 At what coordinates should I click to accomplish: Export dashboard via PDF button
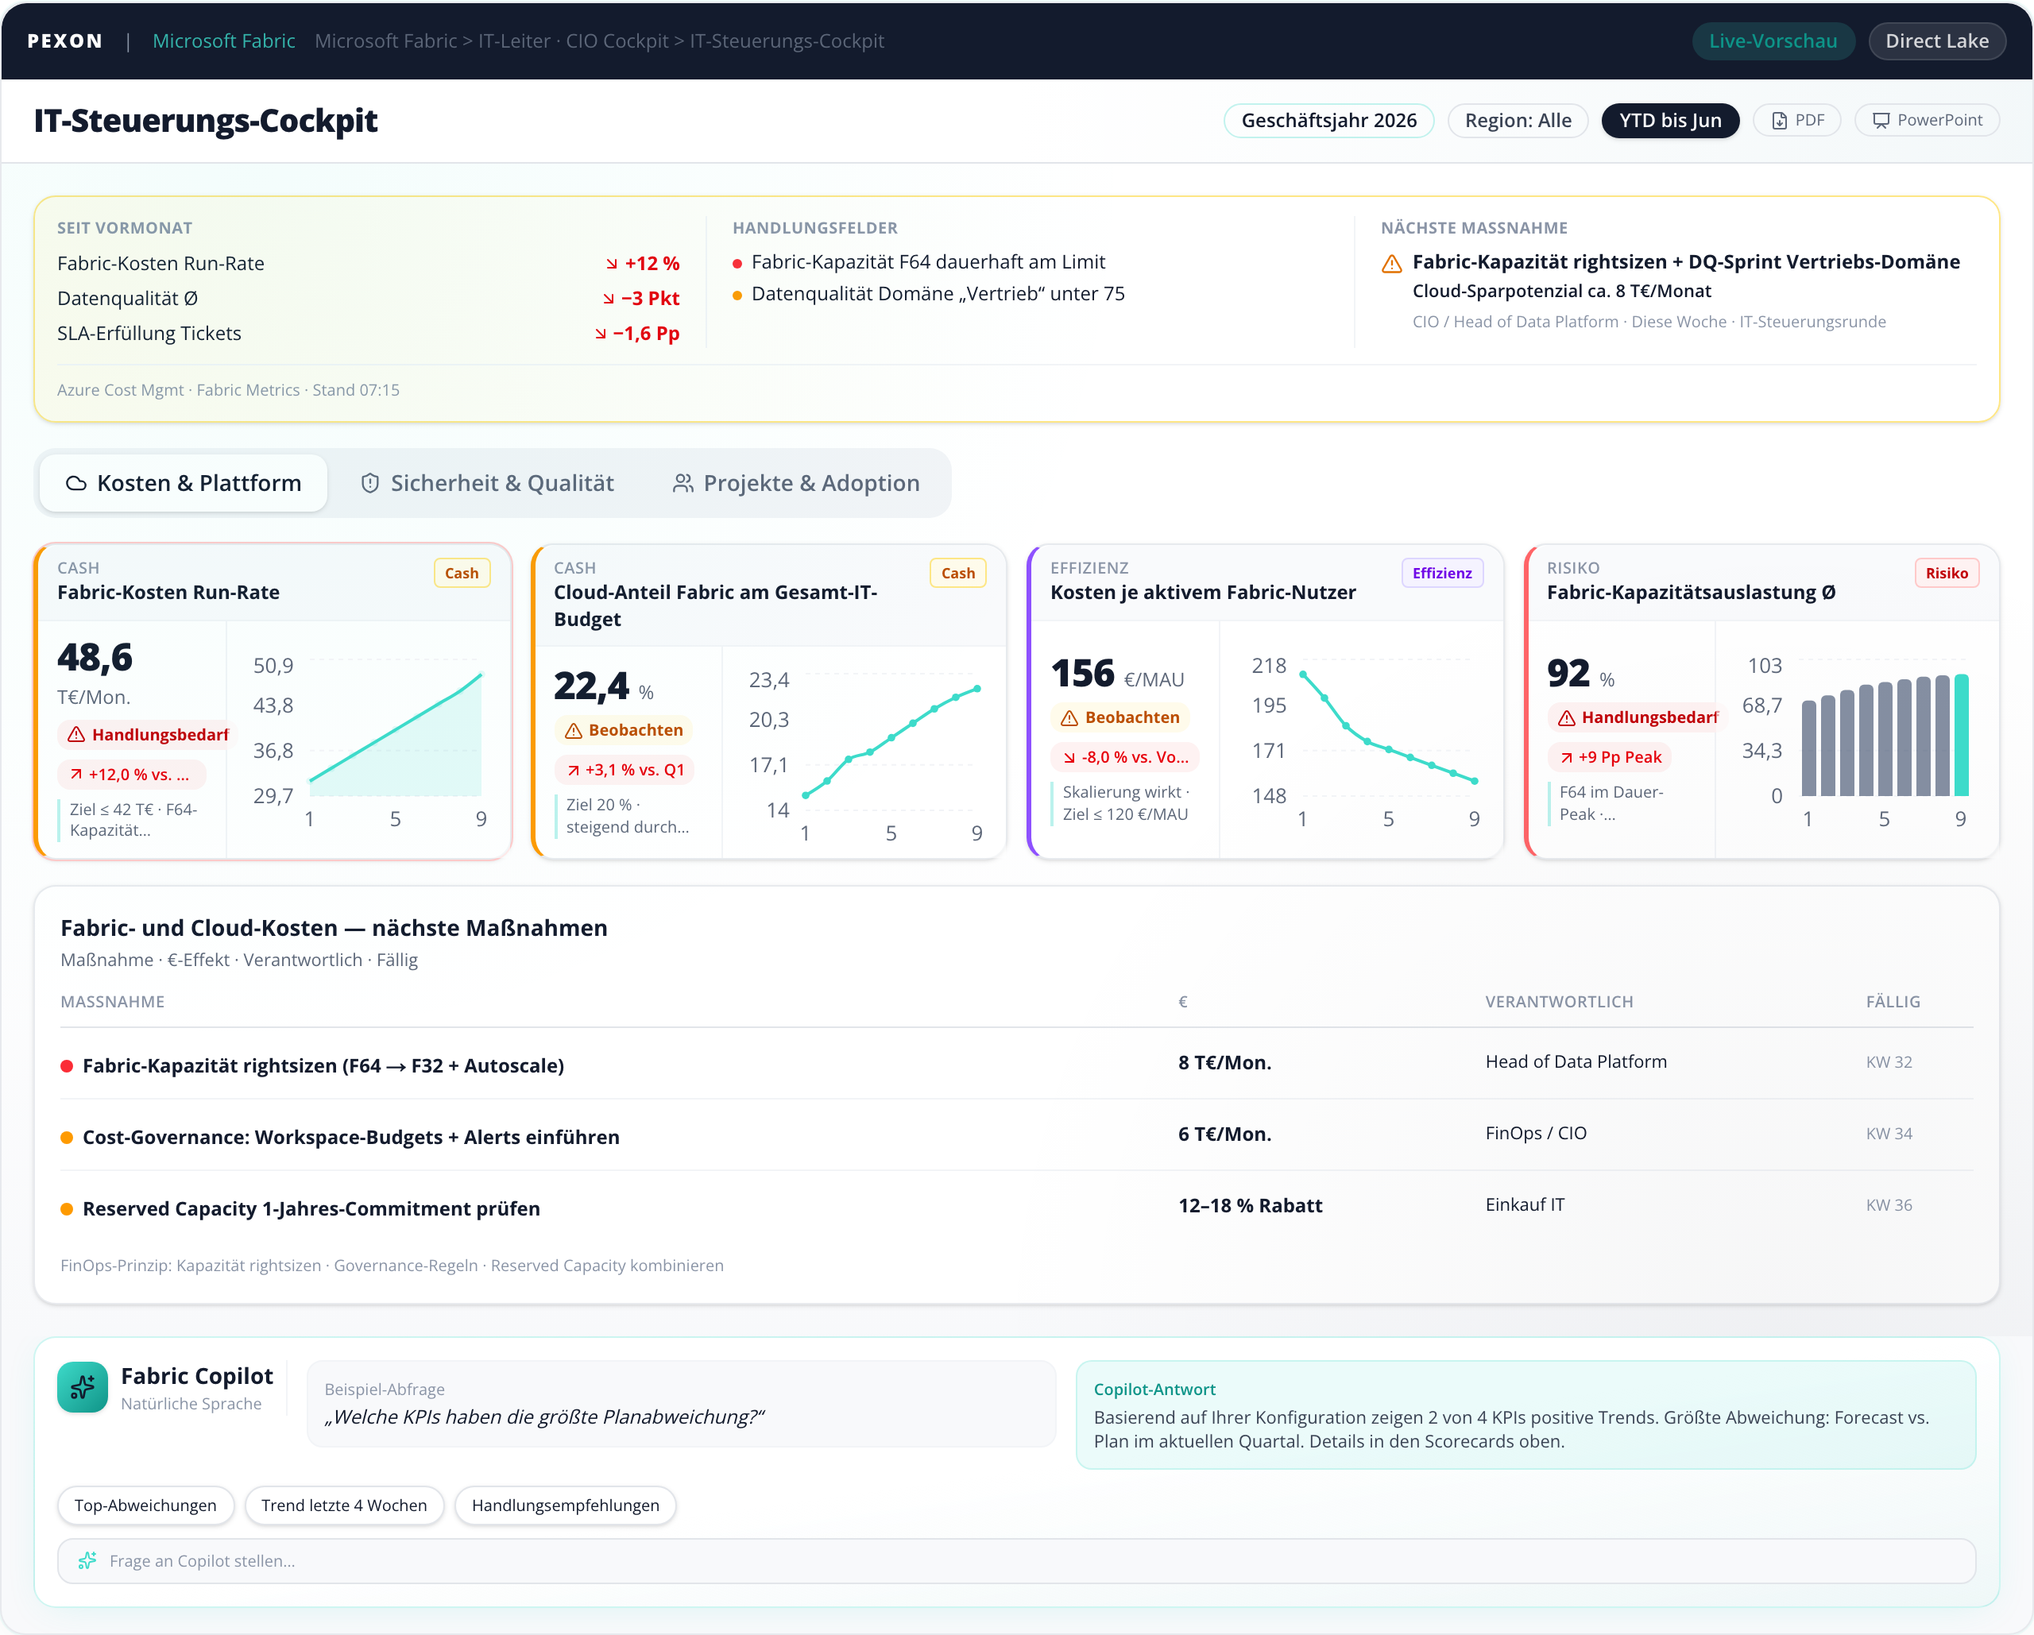click(1797, 121)
